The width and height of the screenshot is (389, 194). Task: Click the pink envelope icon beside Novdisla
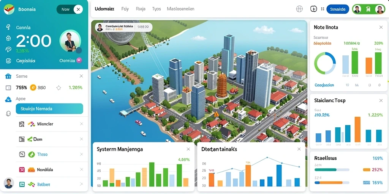[x=22, y=170]
